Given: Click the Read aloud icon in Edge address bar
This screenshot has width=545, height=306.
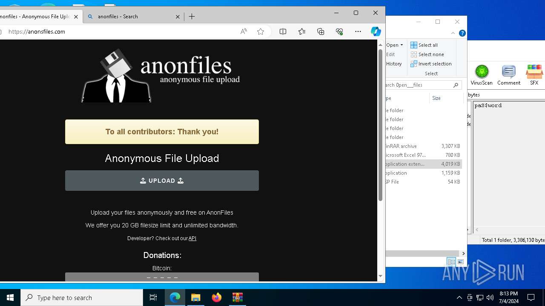Looking at the screenshot, I should coord(244,31).
